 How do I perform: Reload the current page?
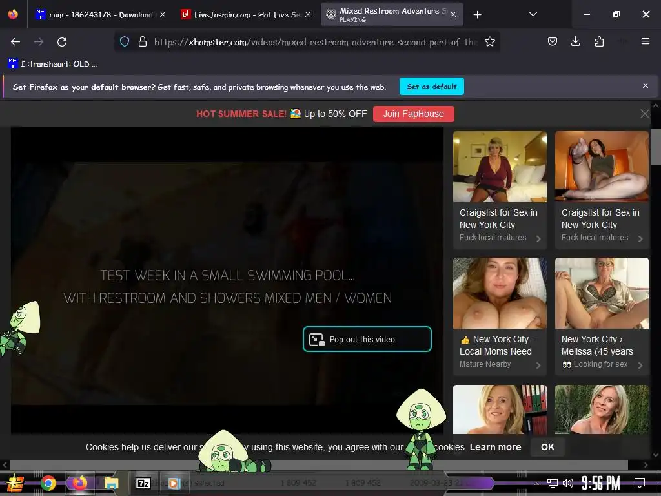(x=62, y=42)
